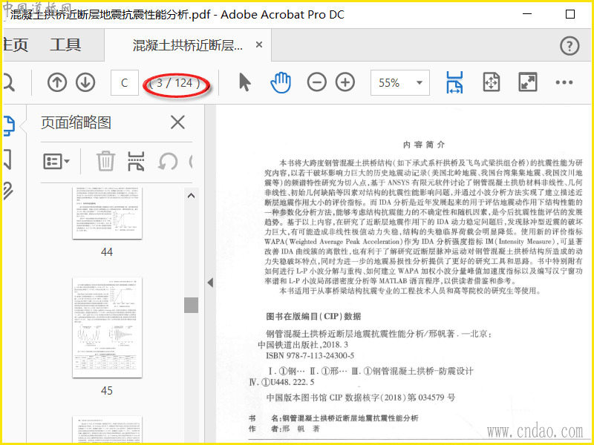Viewport: 594px width, 445px height.
Task: Go to next page with down arrow
Action: click(85, 82)
